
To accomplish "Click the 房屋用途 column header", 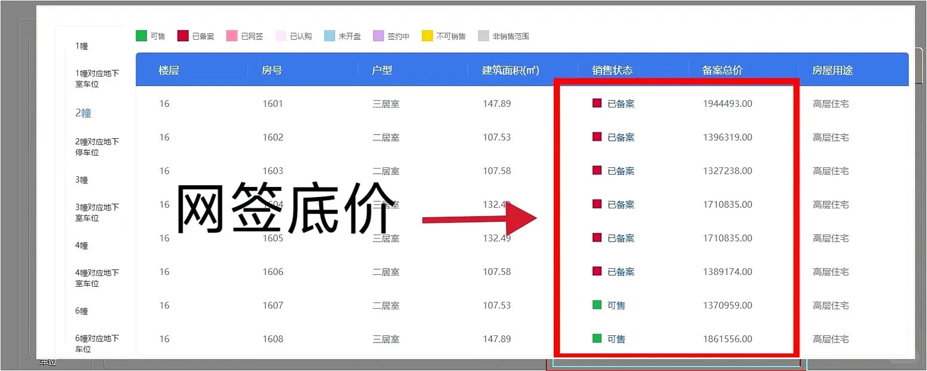I will pyautogui.click(x=832, y=70).
